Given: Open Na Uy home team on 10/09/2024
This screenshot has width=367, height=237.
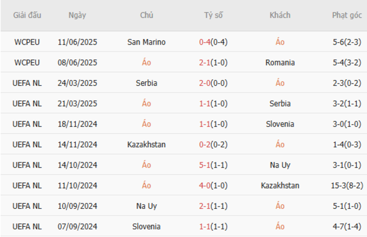Looking at the screenshot, I should (x=146, y=207).
